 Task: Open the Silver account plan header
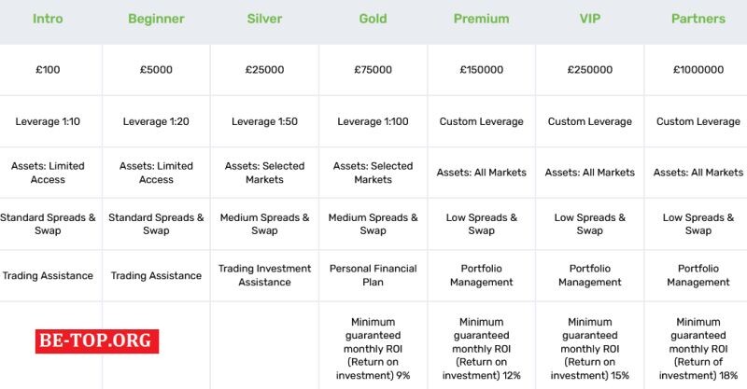(x=264, y=19)
